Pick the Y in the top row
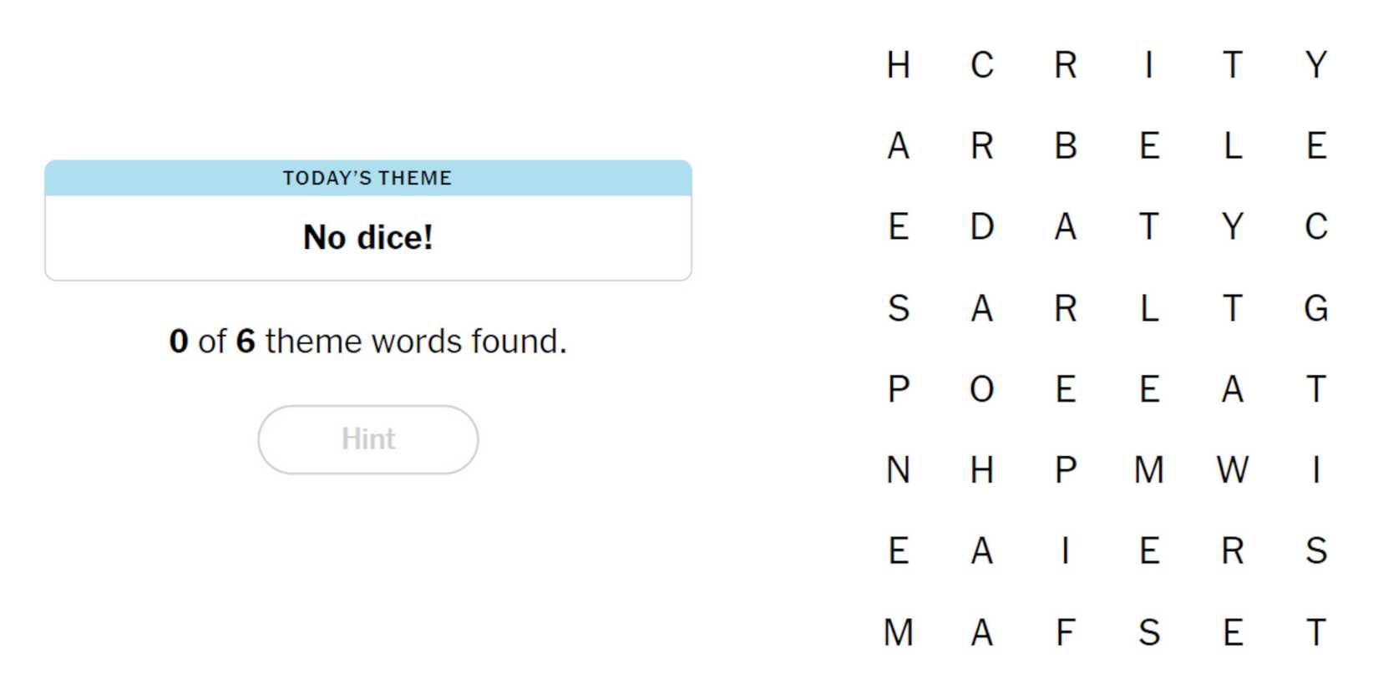This screenshot has width=1378, height=689. click(1315, 65)
